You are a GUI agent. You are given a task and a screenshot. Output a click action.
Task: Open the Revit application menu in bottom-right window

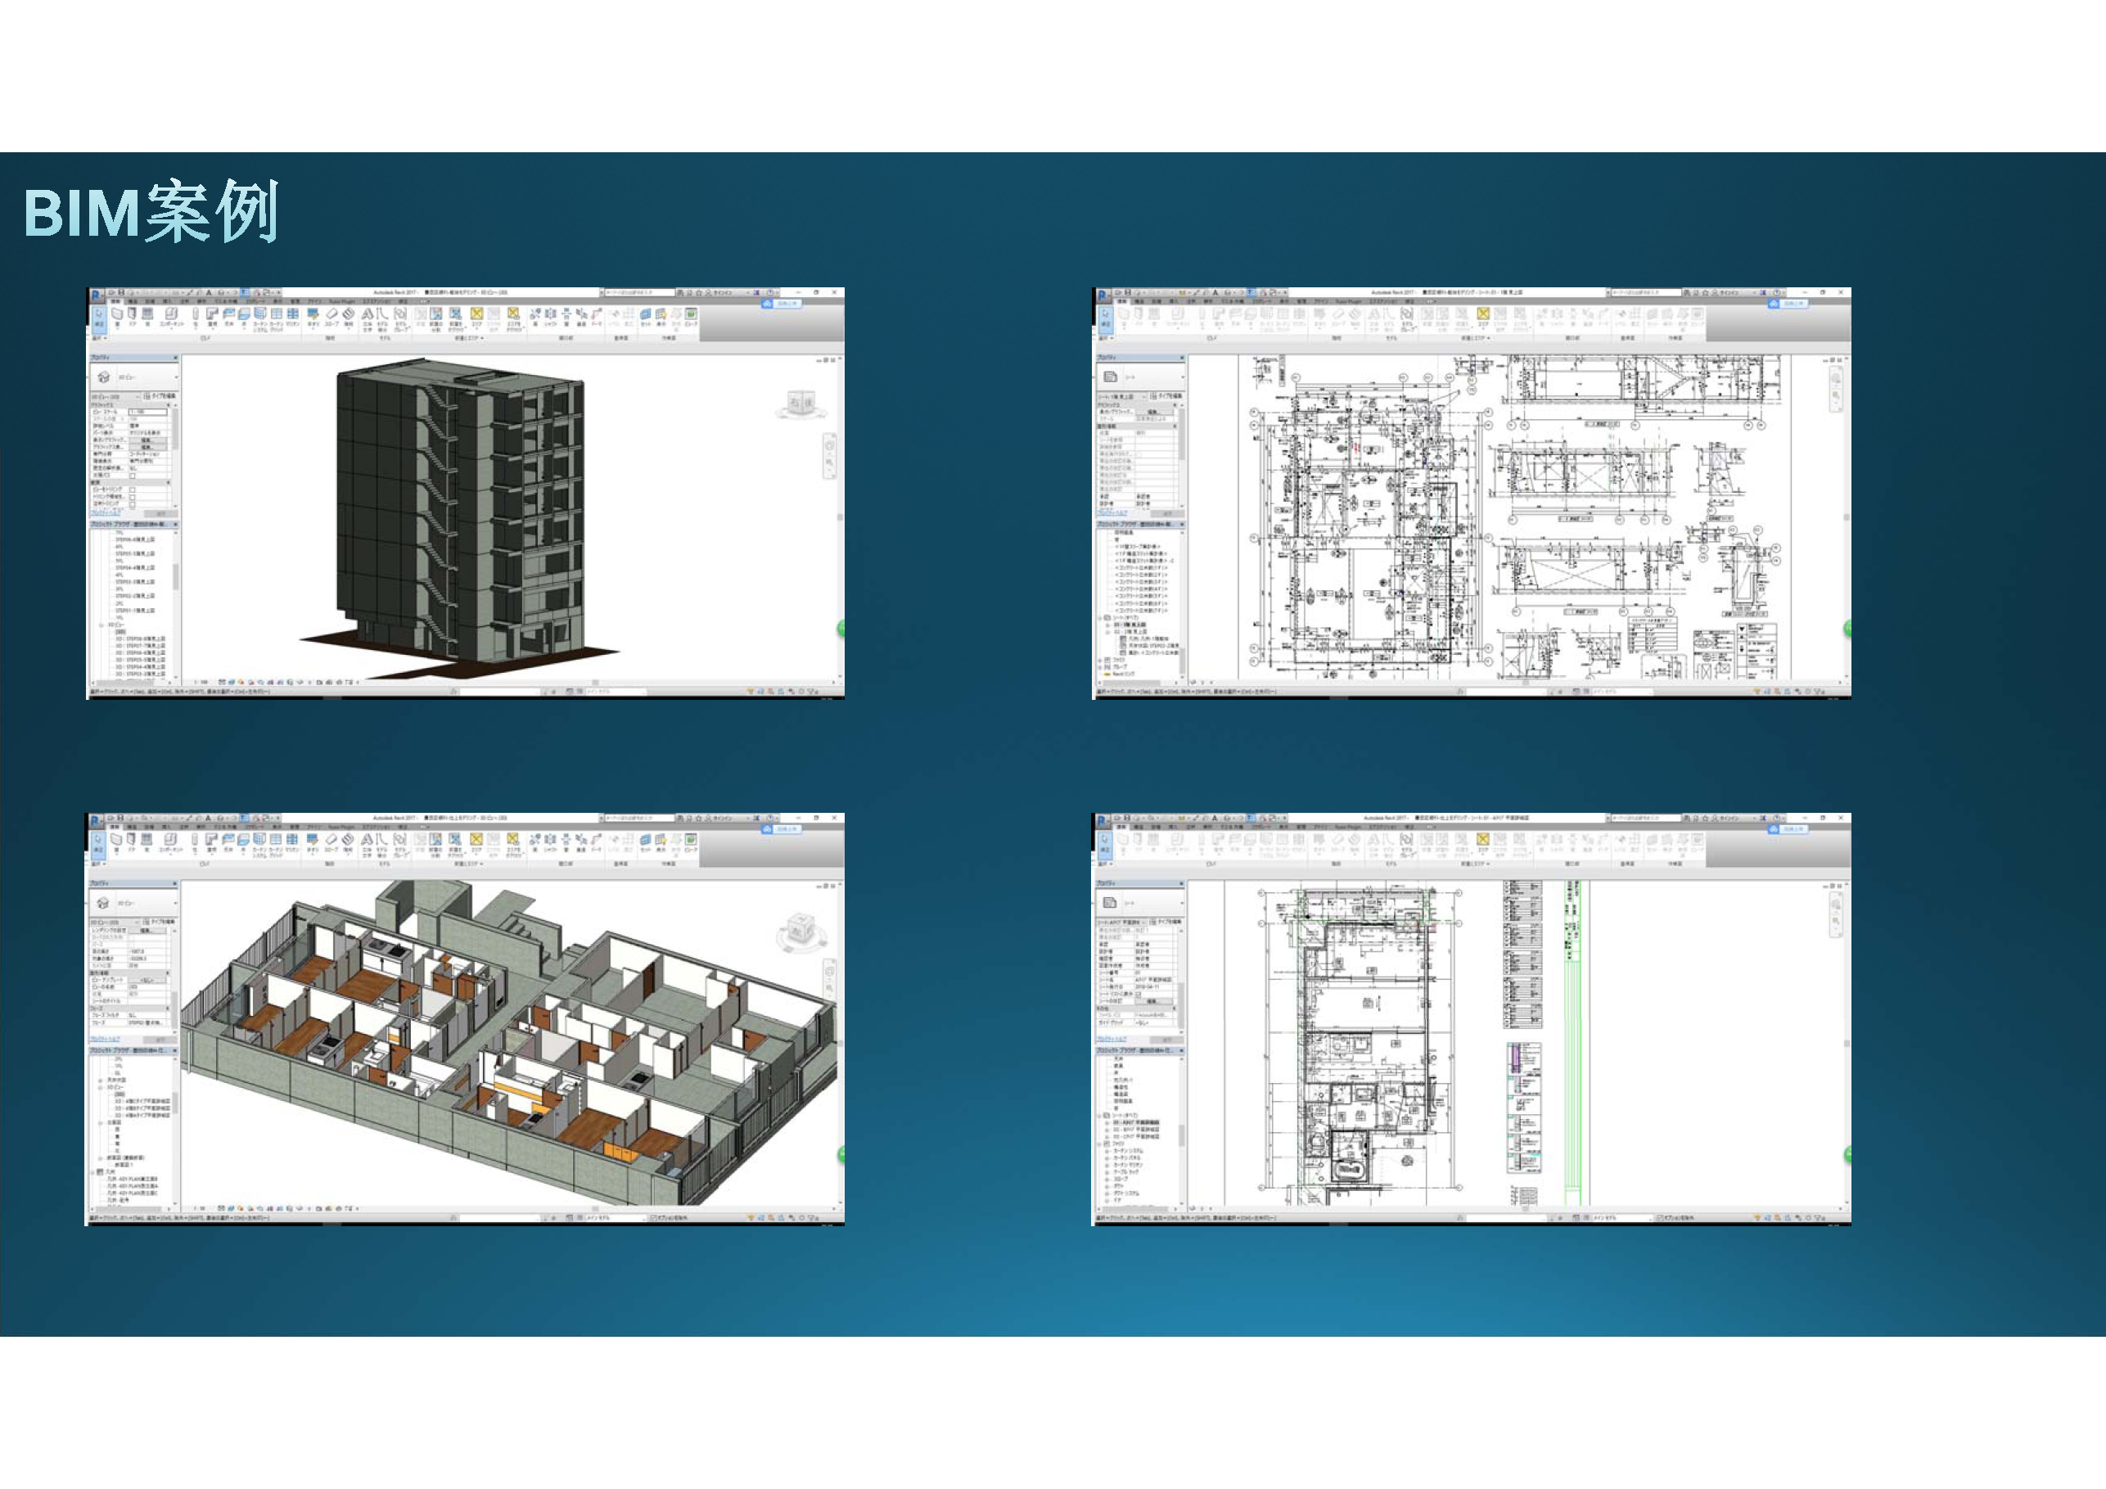(x=1102, y=820)
